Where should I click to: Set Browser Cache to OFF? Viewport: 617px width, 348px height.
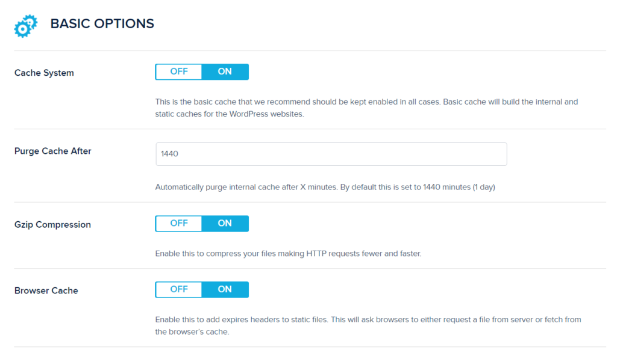[x=179, y=290]
